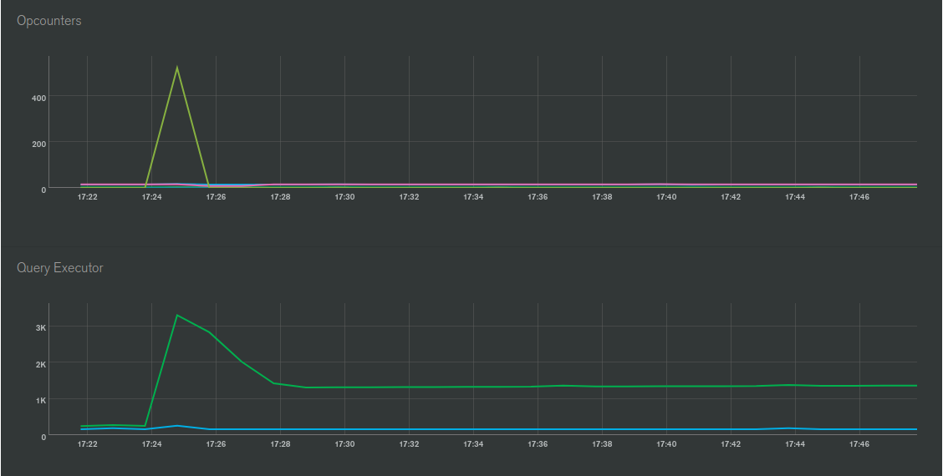Click the 17:32 time label in Query Executor
943x476 pixels.
(409, 444)
